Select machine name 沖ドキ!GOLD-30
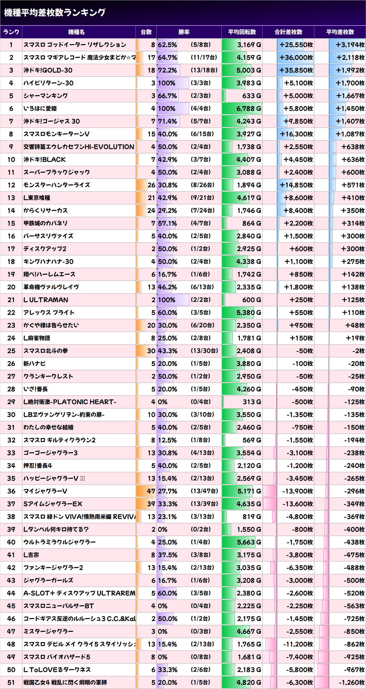This screenshot has height=689, width=366. coord(48,70)
